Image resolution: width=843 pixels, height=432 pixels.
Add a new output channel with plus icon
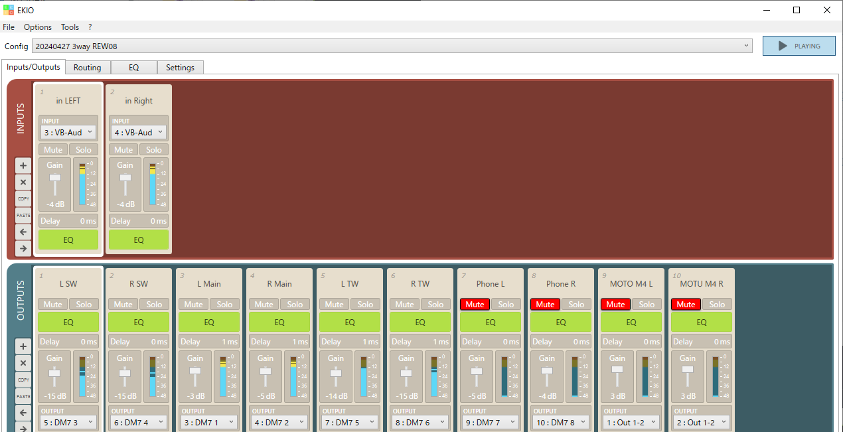tap(23, 346)
